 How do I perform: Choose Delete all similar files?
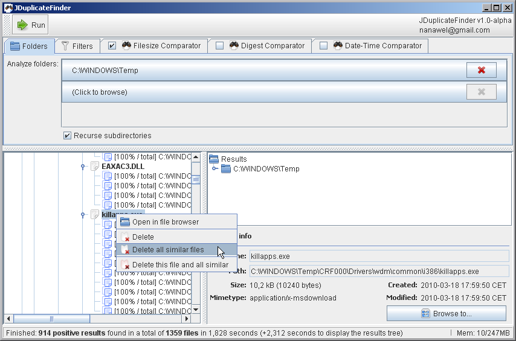point(176,250)
